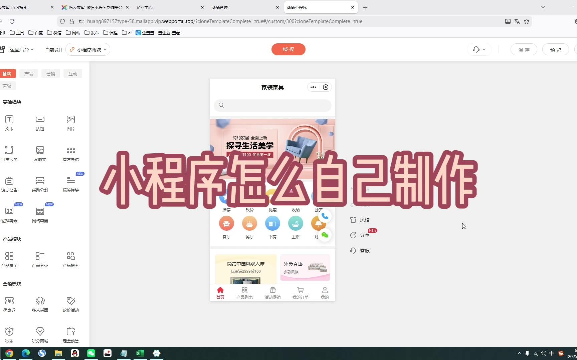Screen dimensions: 577x360
Task: Switch to the 产品 module tab
Action: click(29, 74)
